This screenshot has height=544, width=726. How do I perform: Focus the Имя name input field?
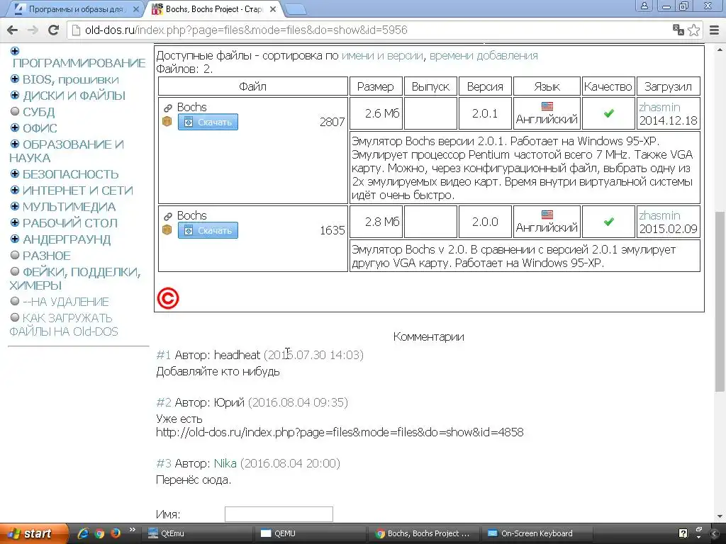[279, 514]
